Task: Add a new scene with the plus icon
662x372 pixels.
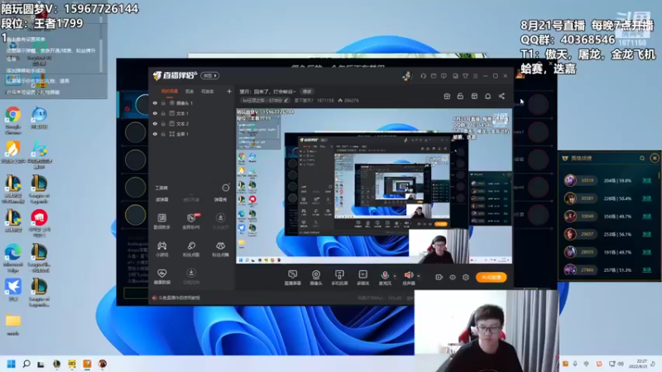Action: (229, 91)
